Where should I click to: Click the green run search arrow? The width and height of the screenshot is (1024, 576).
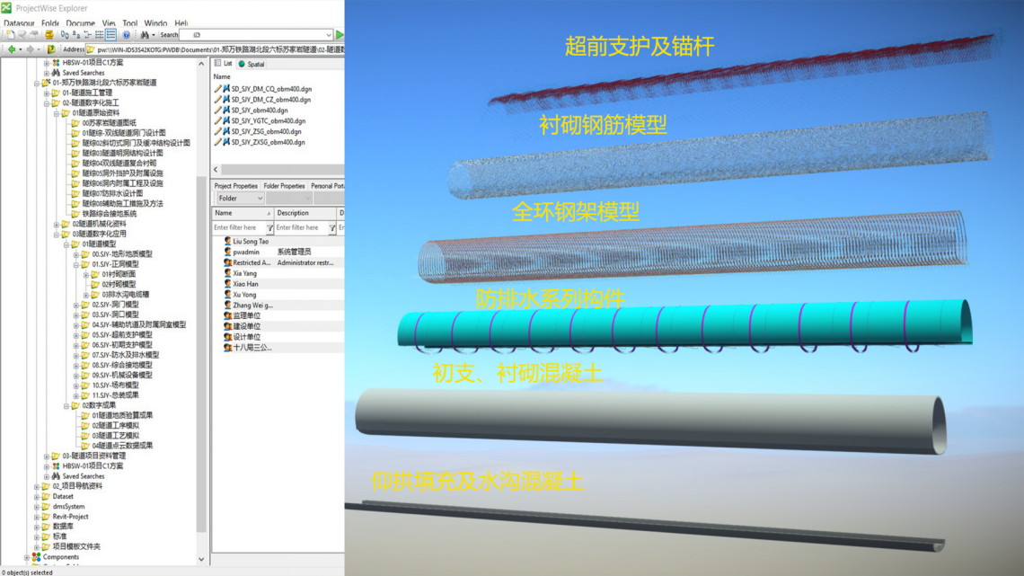[340, 35]
